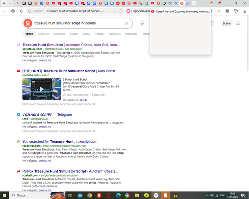Image resolution: width=249 pixels, height=199 pixels.
Task: Reload the page with the refresh icon
Action: [x=22, y=11]
